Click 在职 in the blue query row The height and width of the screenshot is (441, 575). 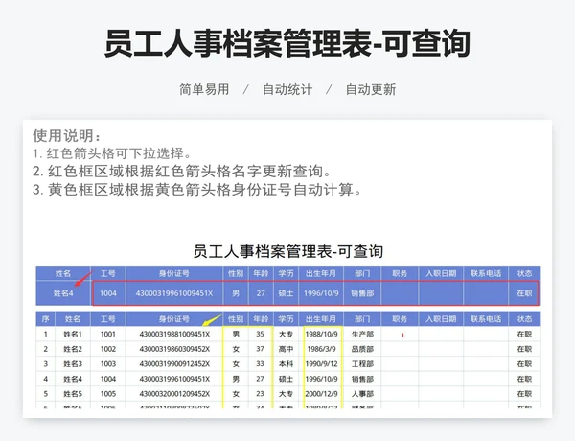pyautogui.click(x=524, y=293)
